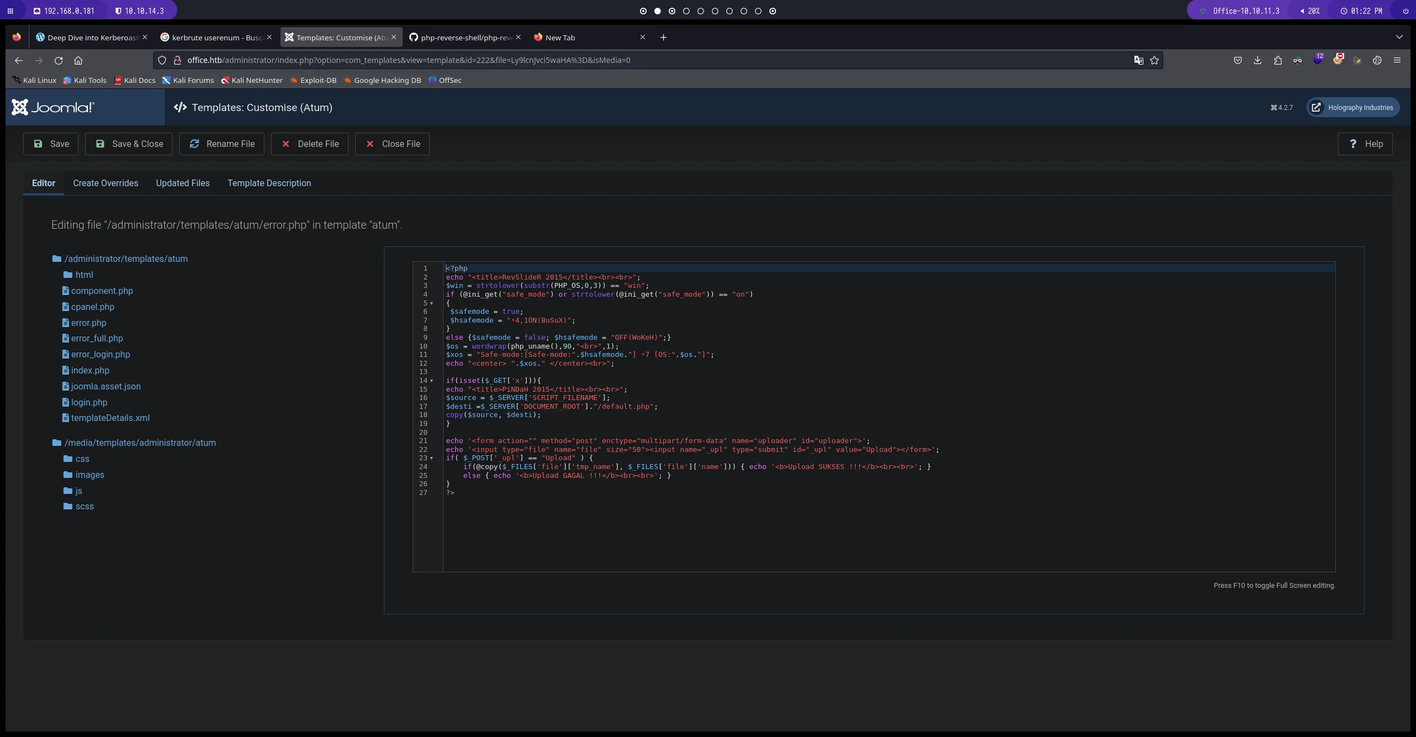Click the Firefox reload page icon
This screenshot has height=737, width=1416.
pyautogui.click(x=59, y=60)
